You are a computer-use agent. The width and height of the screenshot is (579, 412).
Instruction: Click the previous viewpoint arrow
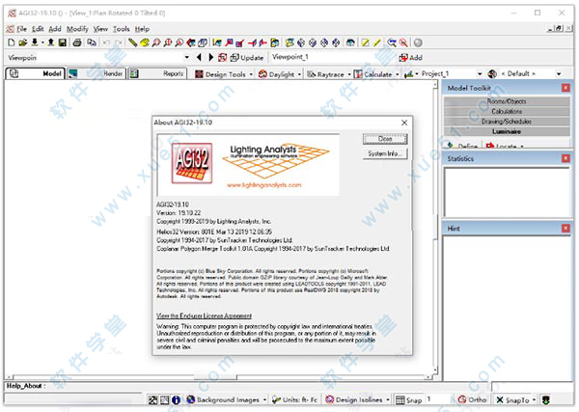pos(200,58)
